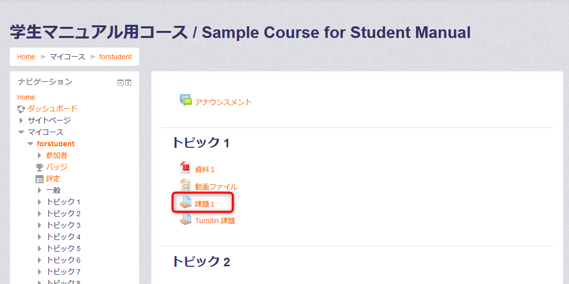Image resolution: width=569 pixels, height=284 pixels.
Task: Dock the ナビゲーション block to the side
Action: pos(128,83)
